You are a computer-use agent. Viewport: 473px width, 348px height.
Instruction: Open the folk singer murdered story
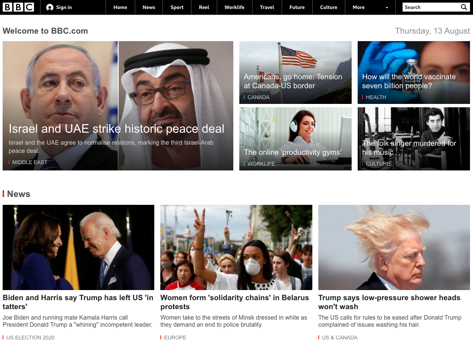point(409,147)
